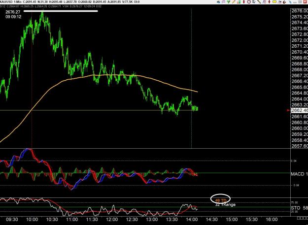Image resolution: width=308 pixels, height=225 pixels.
Task: Click the 2668.00 level on price axis
Action: coord(300,69)
